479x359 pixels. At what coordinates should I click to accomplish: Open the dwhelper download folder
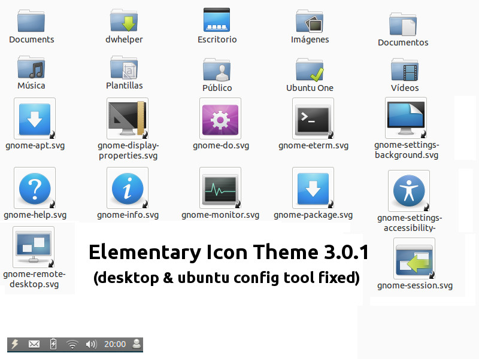point(124,22)
